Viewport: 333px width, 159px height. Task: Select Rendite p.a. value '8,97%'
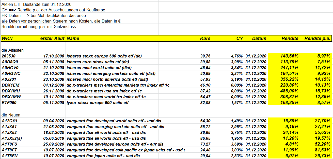[324, 56]
